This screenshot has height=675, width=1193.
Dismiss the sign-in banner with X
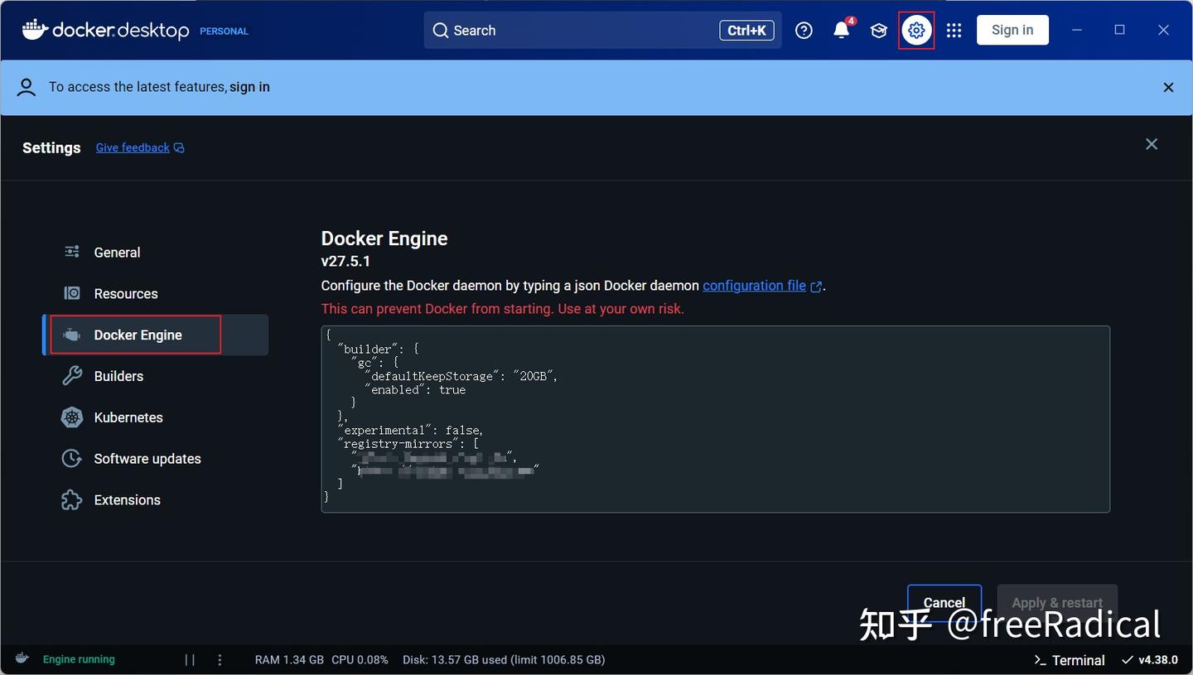pyautogui.click(x=1168, y=86)
